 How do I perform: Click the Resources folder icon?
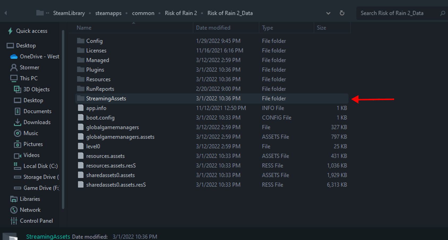pyautogui.click(x=81, y=79)
